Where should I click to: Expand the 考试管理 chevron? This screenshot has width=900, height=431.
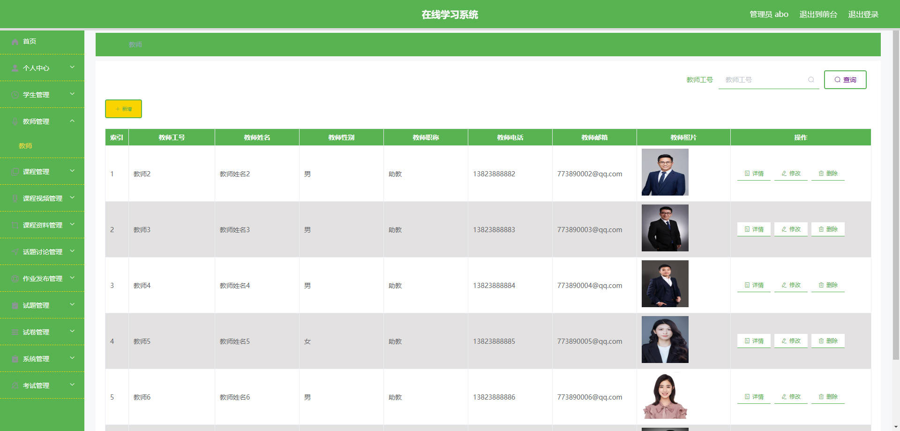[x=72, y=385]
